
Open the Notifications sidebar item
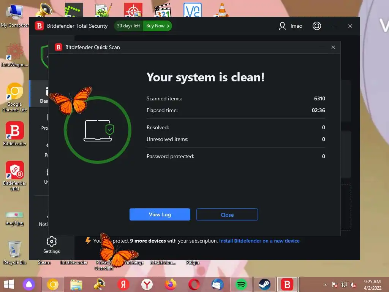44,219
